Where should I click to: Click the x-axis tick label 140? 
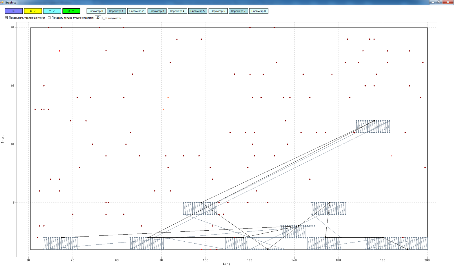point(294,260)
